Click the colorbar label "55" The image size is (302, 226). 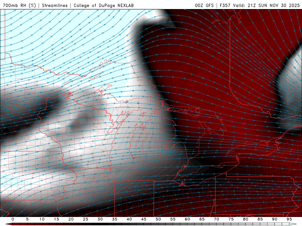point(173,219)
